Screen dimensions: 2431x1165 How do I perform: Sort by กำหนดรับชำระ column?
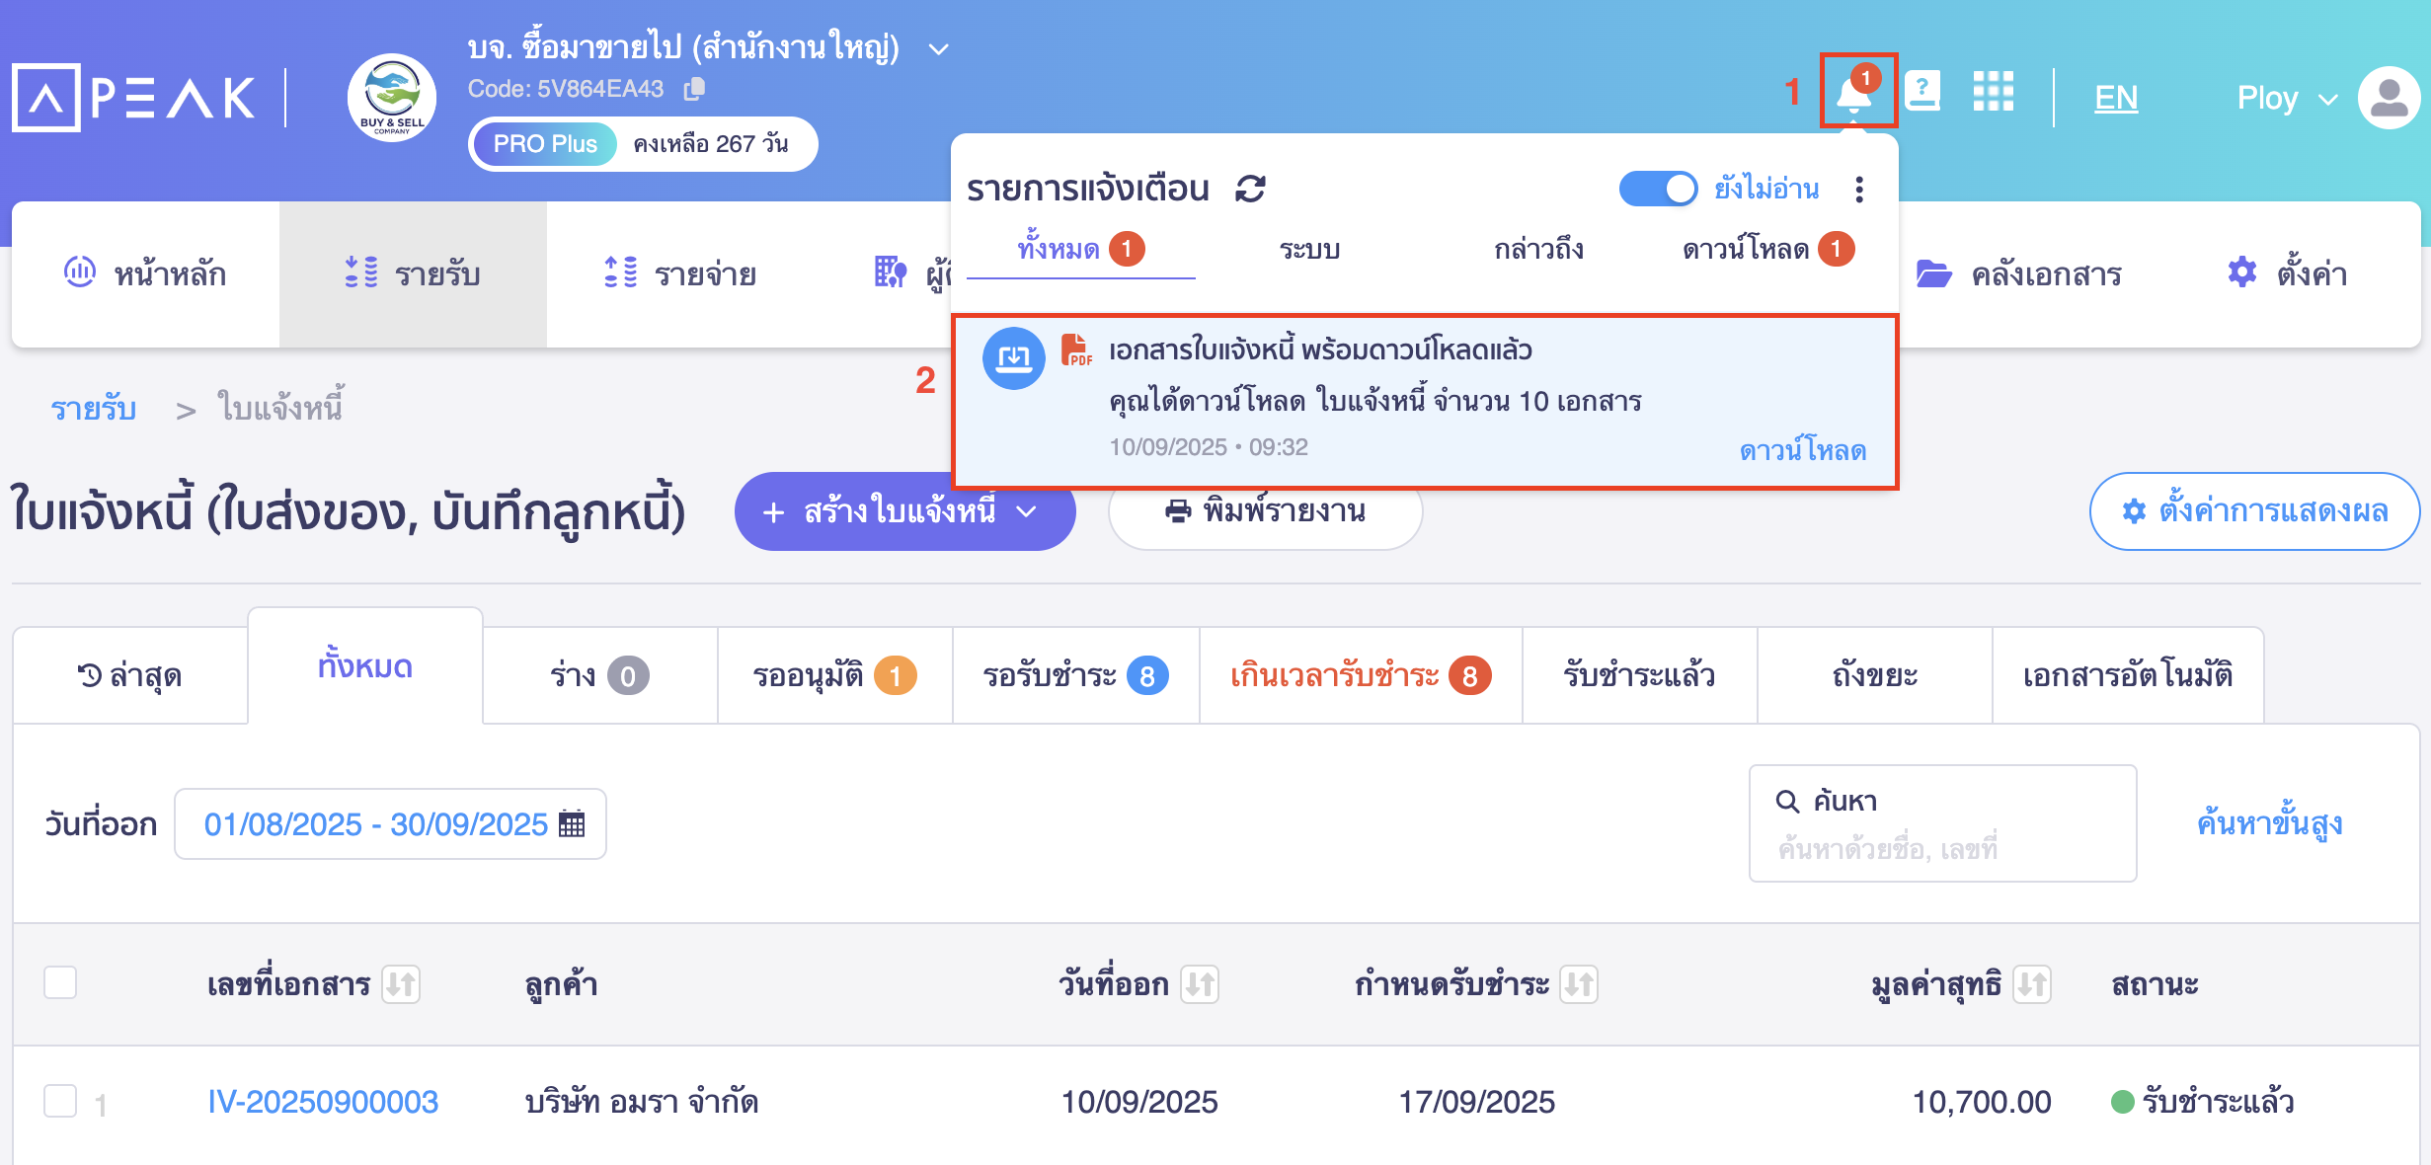(x=1579, y=984)
